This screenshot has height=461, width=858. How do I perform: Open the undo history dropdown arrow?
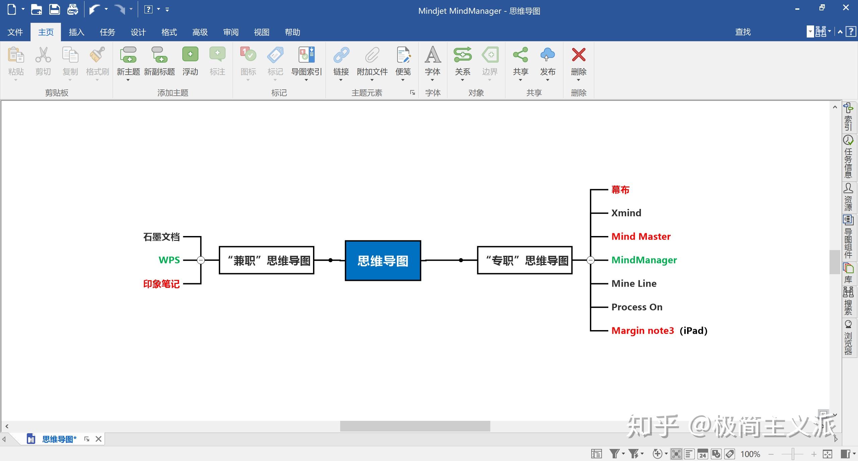click(x=106, y=9)
